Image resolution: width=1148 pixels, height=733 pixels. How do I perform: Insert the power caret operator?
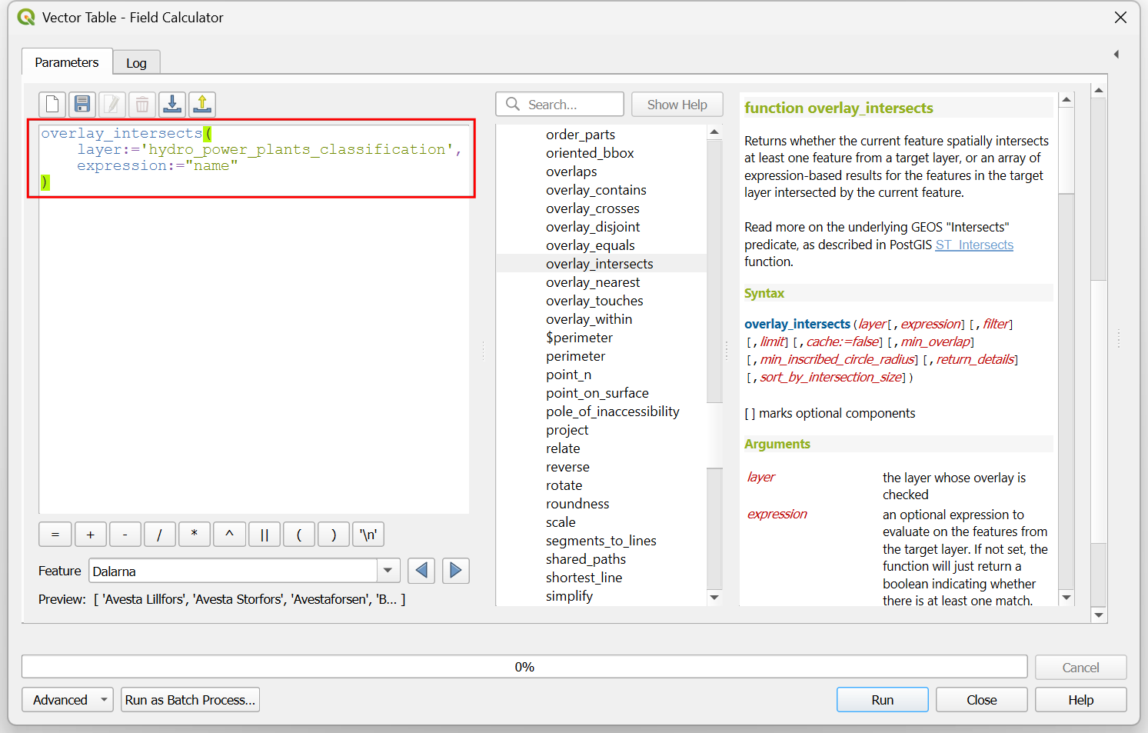point(229,535)
